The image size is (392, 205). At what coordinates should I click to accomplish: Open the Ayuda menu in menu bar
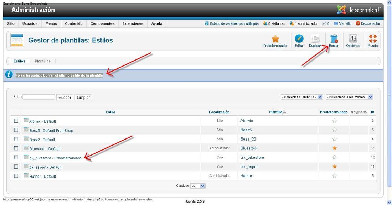156,23
